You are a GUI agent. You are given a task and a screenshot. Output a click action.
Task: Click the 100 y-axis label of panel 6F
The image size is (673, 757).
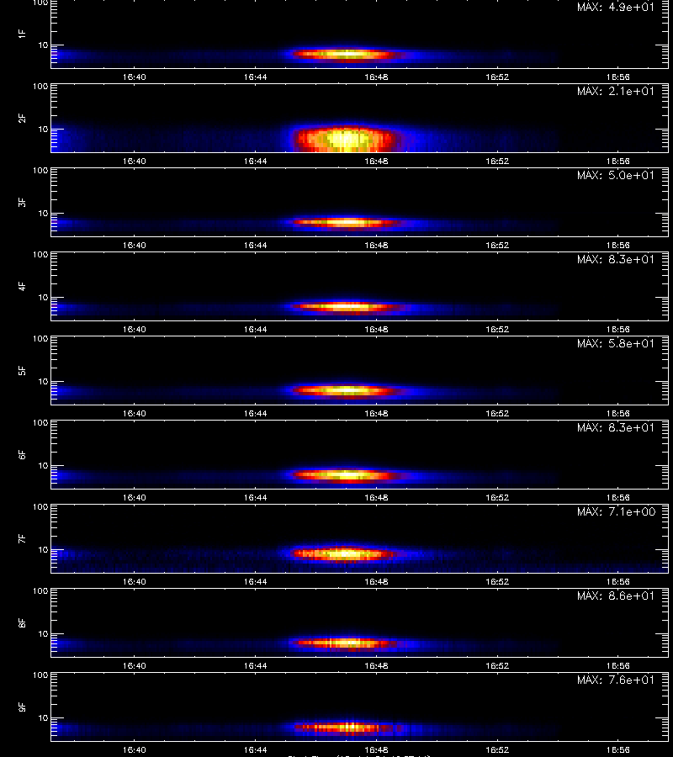40,423
